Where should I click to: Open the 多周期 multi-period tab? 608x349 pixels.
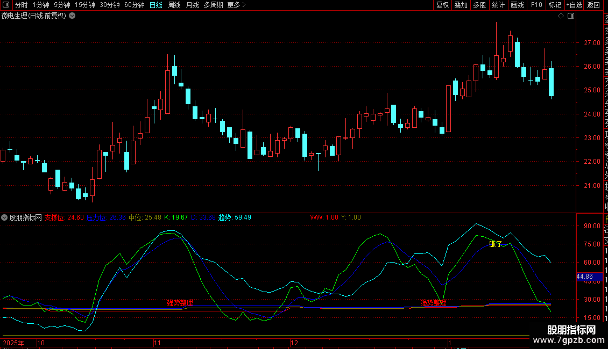(x=213, y=5)
